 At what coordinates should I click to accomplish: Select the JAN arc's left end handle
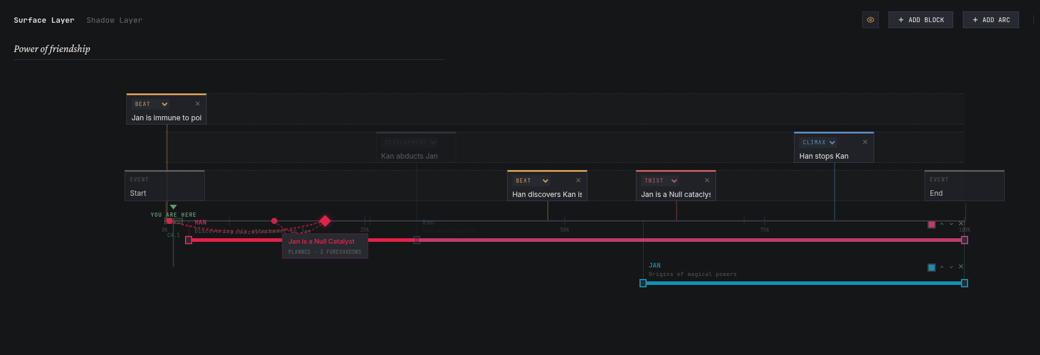pos(643,283)
